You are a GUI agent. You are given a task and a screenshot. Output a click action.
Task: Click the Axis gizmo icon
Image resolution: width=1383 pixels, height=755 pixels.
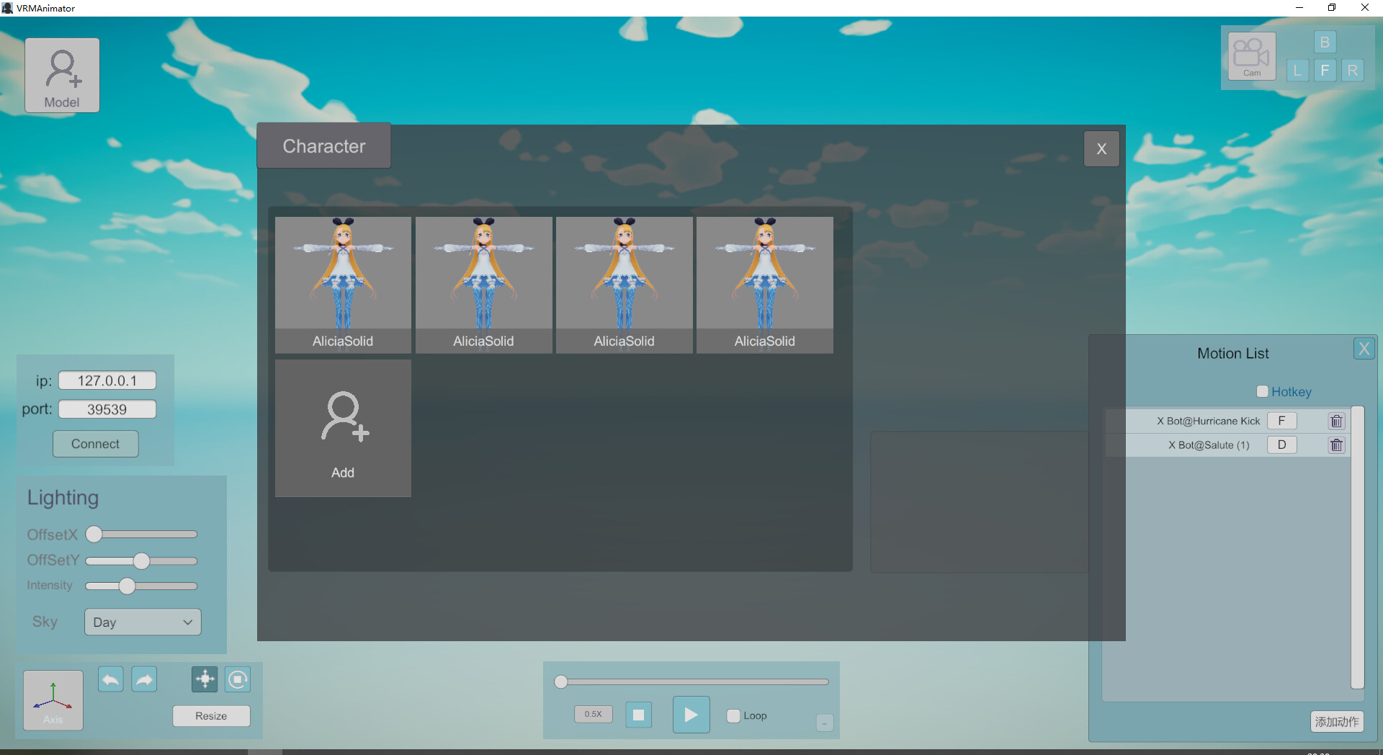(52, 697)
